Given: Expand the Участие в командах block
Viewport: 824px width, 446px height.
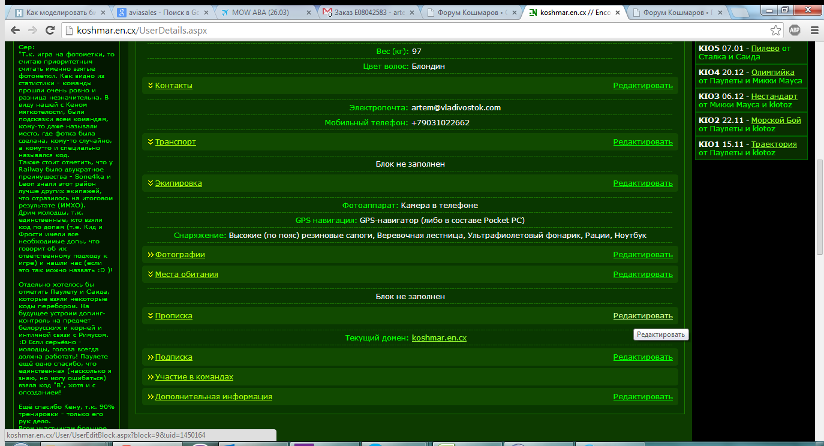Looking at the screenshot, I should coord(194,377).
